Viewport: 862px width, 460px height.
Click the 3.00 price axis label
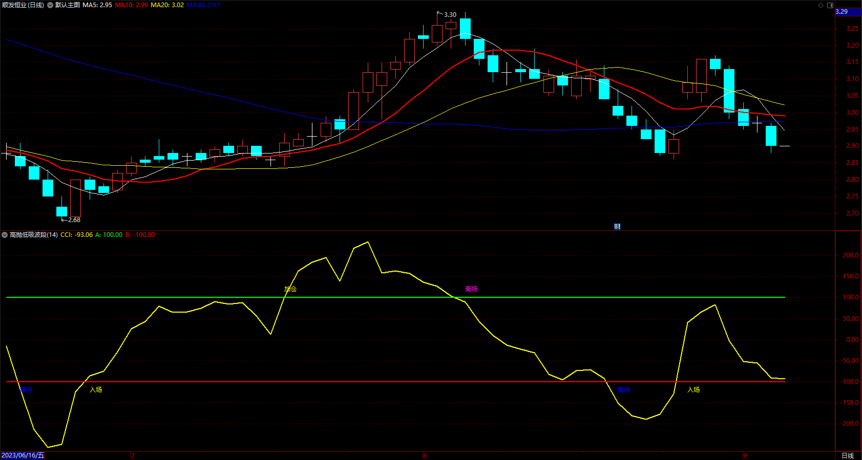[852, 113]
